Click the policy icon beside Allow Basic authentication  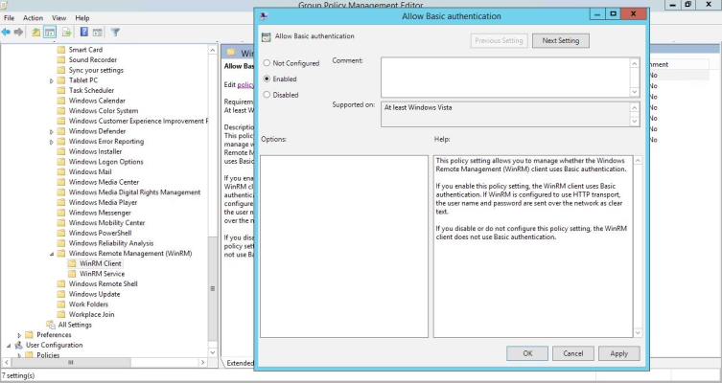click(x=266, y=36)
